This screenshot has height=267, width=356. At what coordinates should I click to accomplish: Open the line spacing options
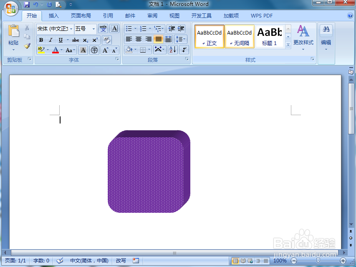click(x=181, y=39)
